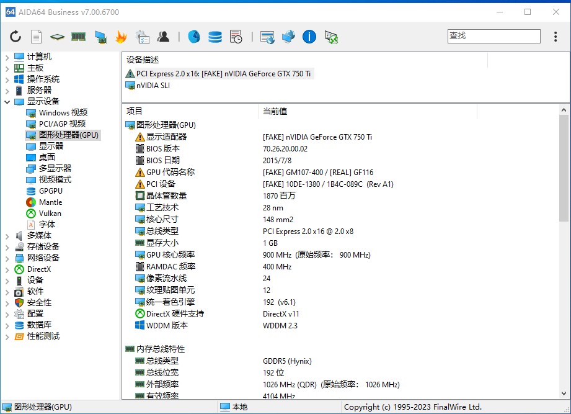Select the BIOS 版本 row
This screenshot has width=571, height=414.
coord(221,149)
